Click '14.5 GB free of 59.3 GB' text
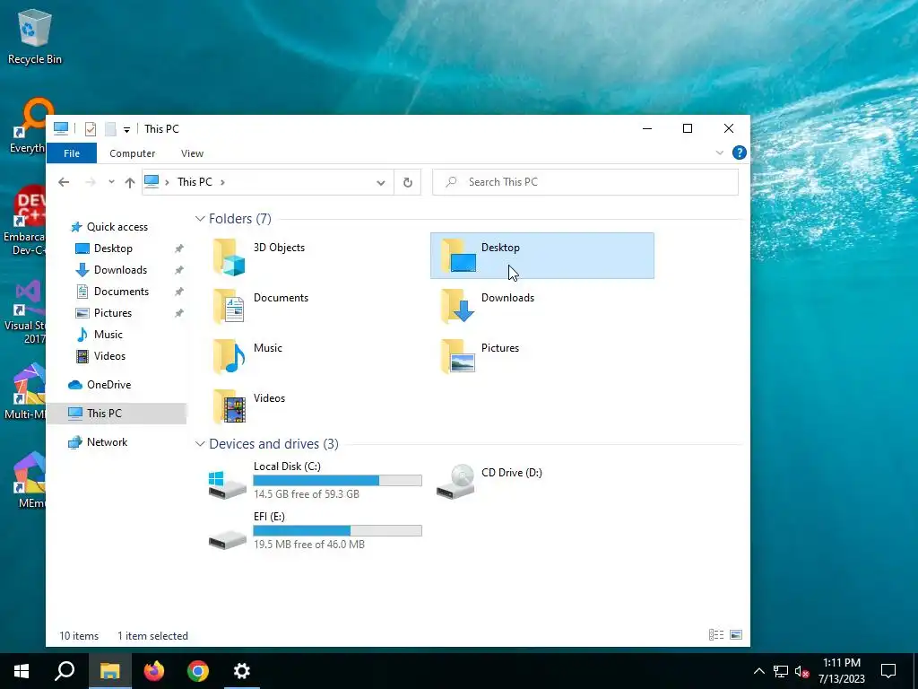The width and height of the screenshot is (918, 689). (307, 494)
